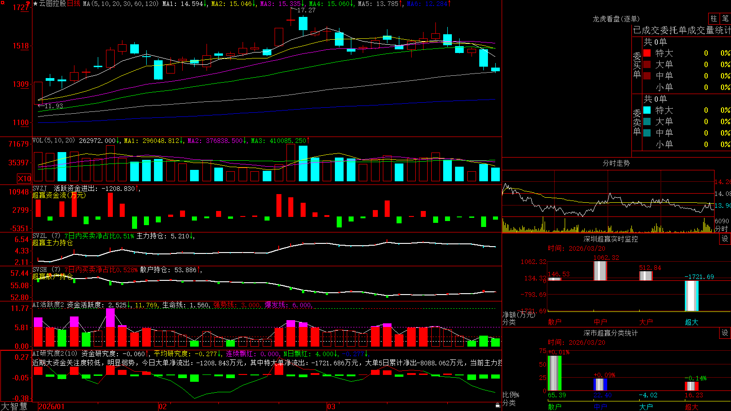Click the 云图控股 stock name
The height and width of the screenshot is (411, 731).
53,4
